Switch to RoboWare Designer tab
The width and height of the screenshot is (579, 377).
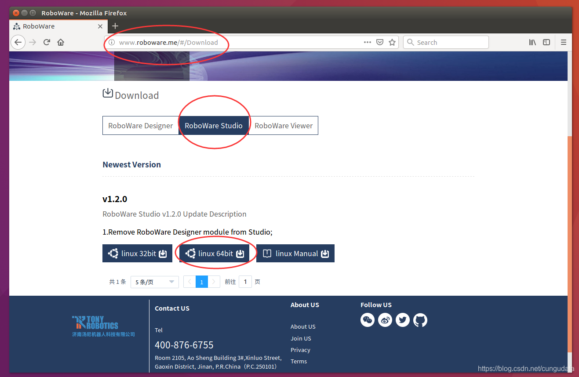(x=141, y=126)
